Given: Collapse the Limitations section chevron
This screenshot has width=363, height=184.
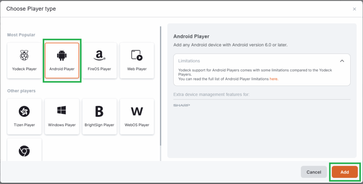Looking at the screenshot, I should coord(342,61).
